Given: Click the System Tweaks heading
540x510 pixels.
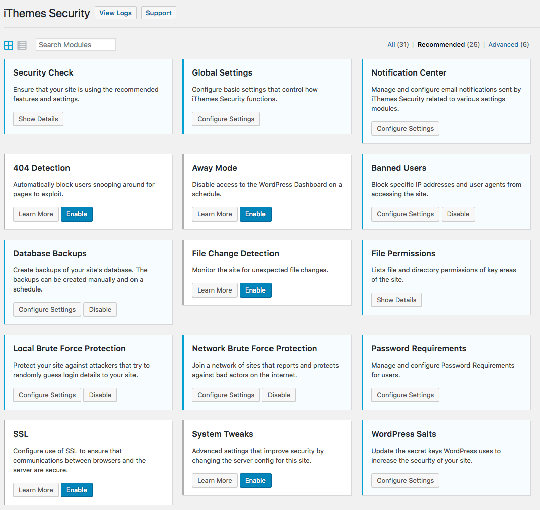Looking at the screenshot, I should (x=223, y=434).
